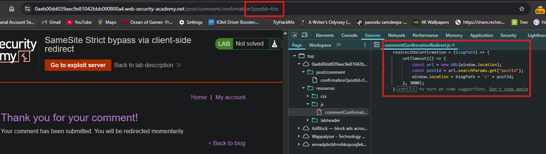Open the IObit Driver Booster bookmark
The height and width of the screenshot is (154, 546).
233,22
